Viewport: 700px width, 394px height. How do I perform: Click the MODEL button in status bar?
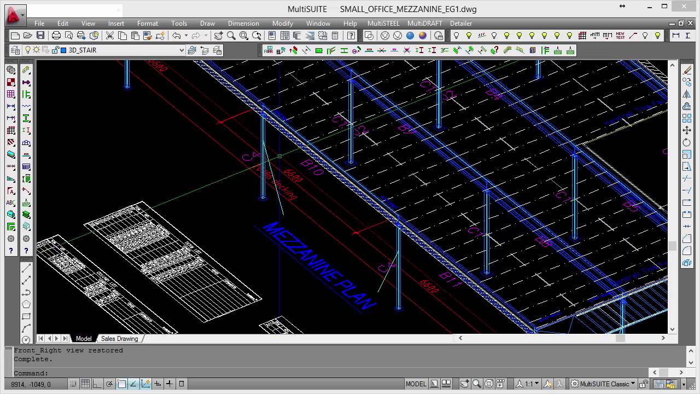click(416, 384)
